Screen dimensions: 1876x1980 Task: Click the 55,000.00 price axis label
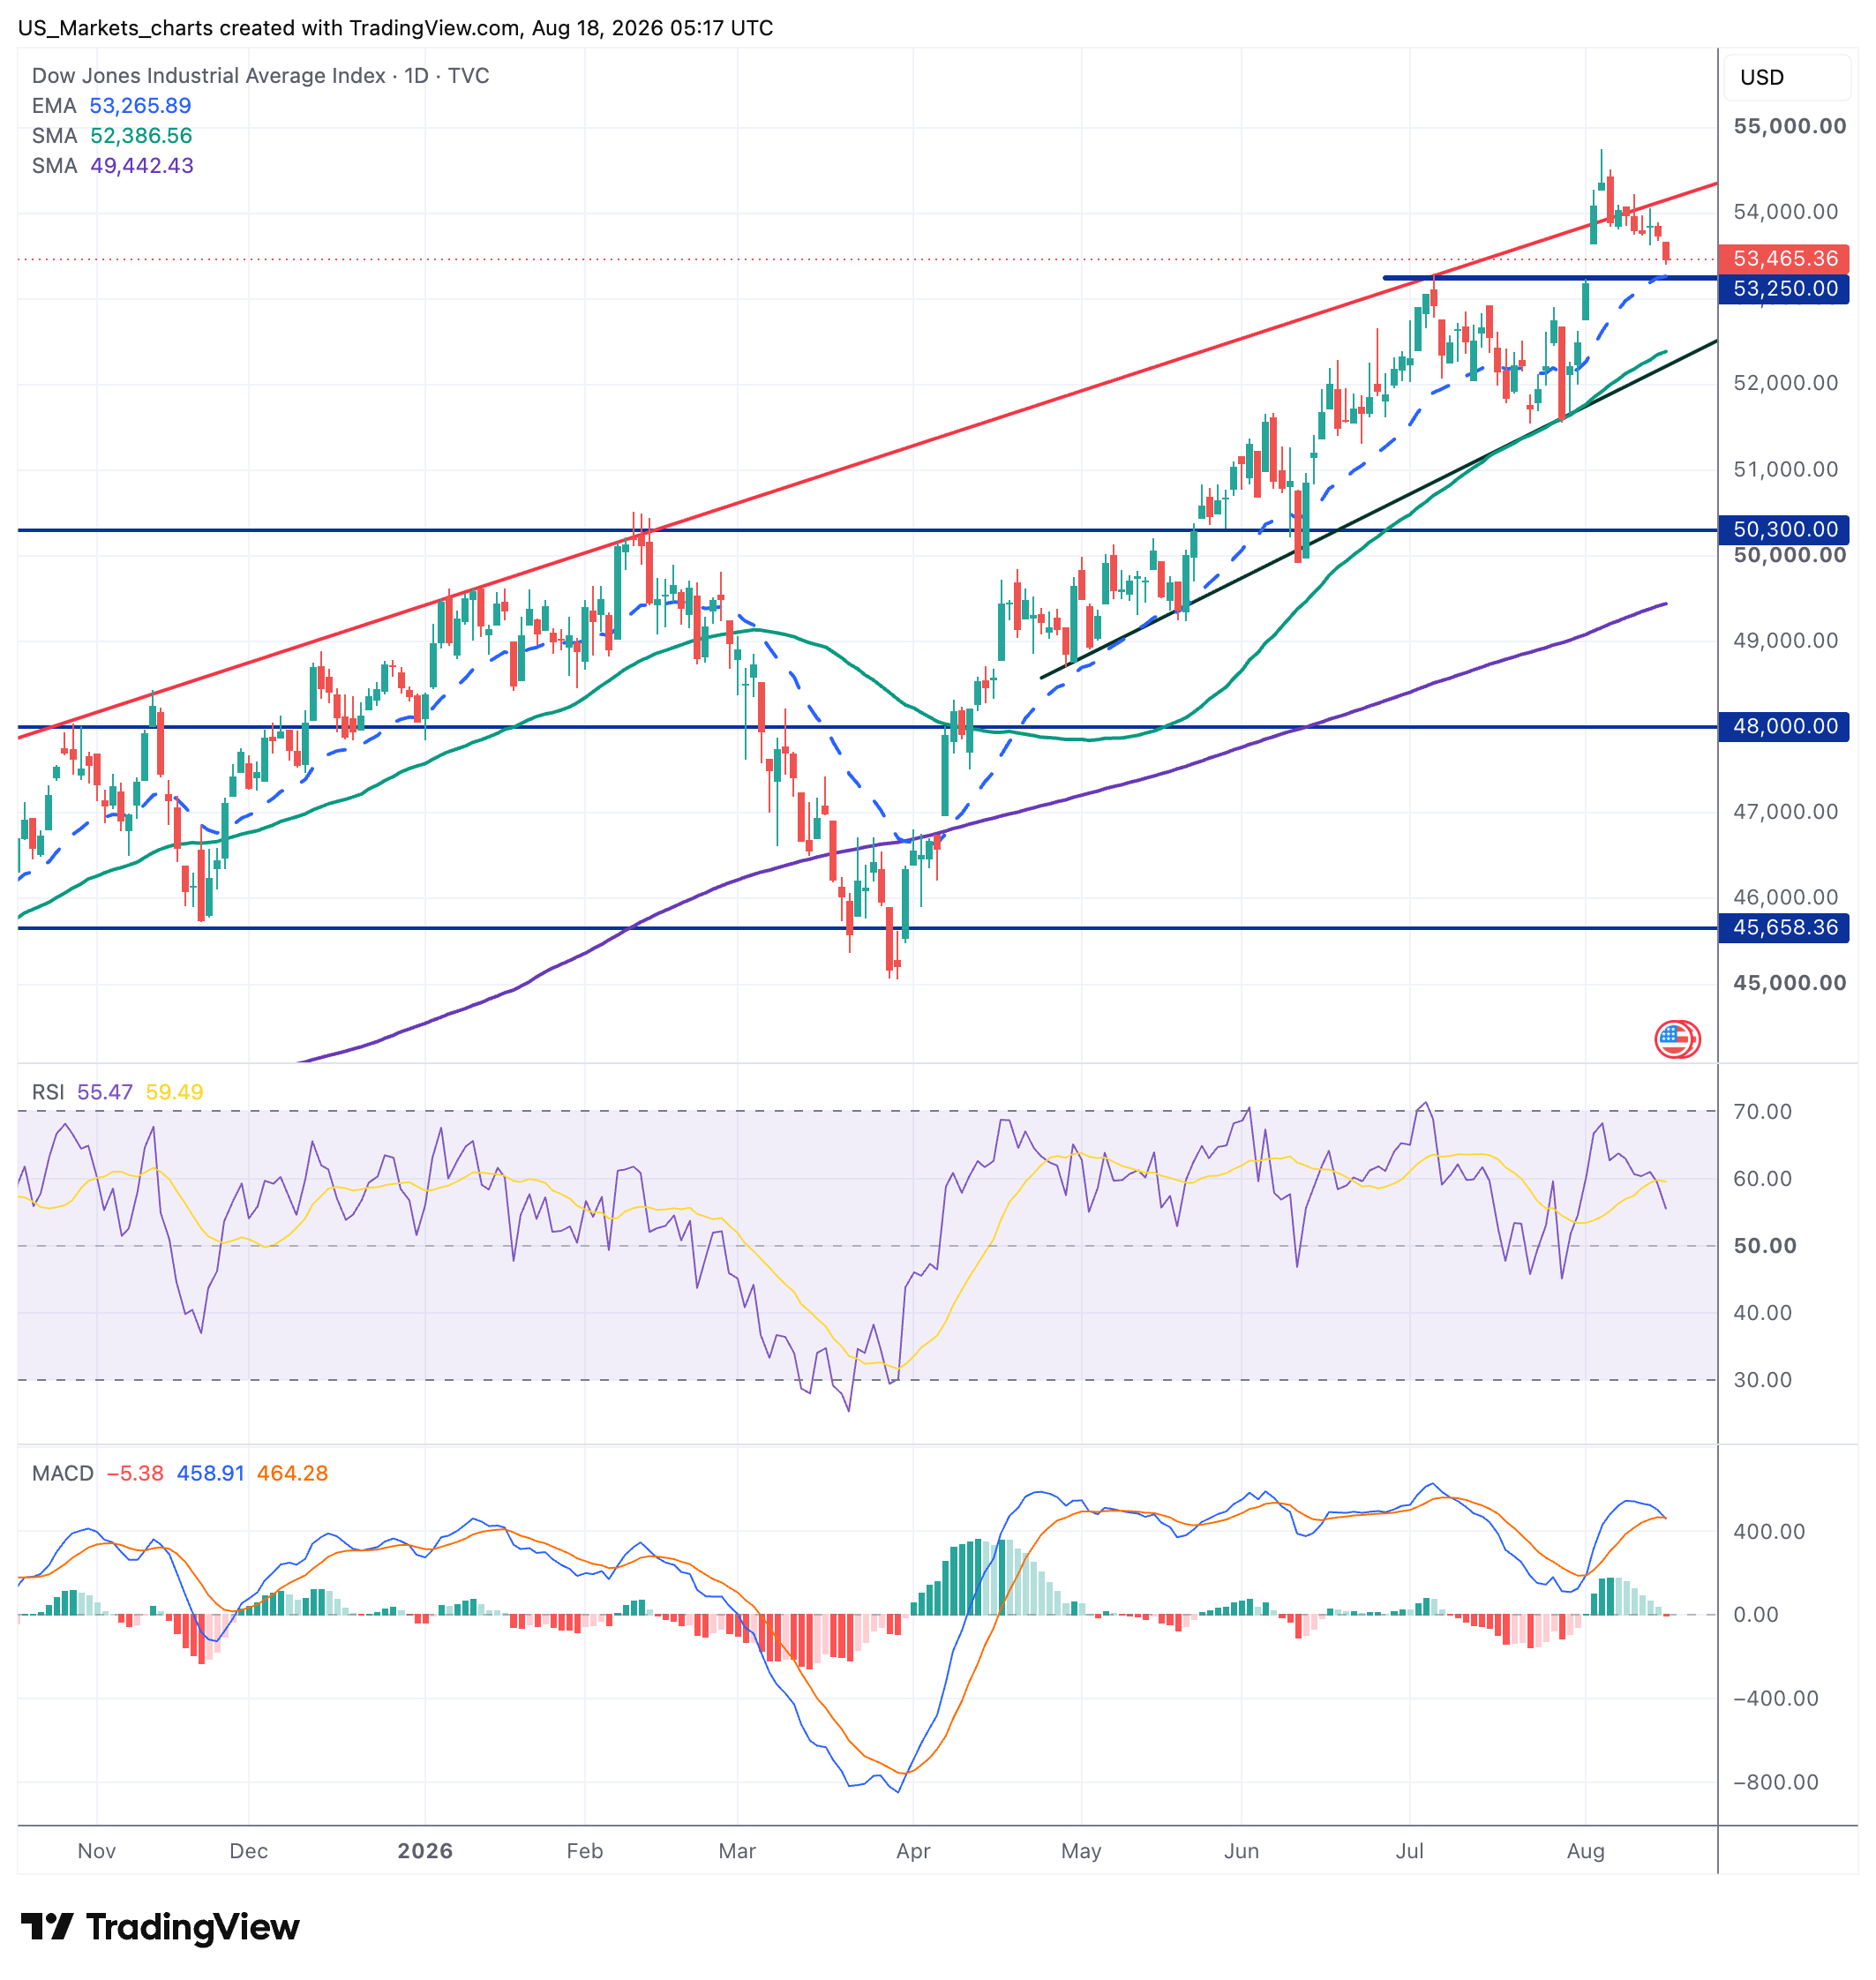pyautogui.click(x=1790, y=126)
